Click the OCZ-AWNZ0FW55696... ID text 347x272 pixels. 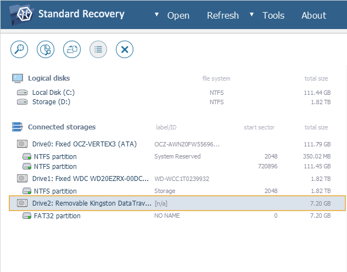tap(187, 144)
